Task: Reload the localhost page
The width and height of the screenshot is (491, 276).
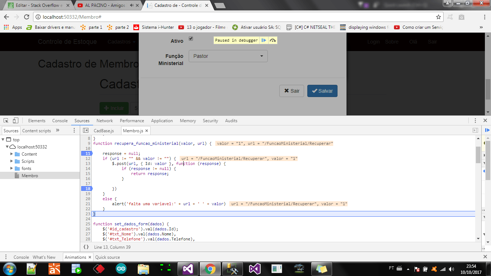Action: (x=26, y=17)
